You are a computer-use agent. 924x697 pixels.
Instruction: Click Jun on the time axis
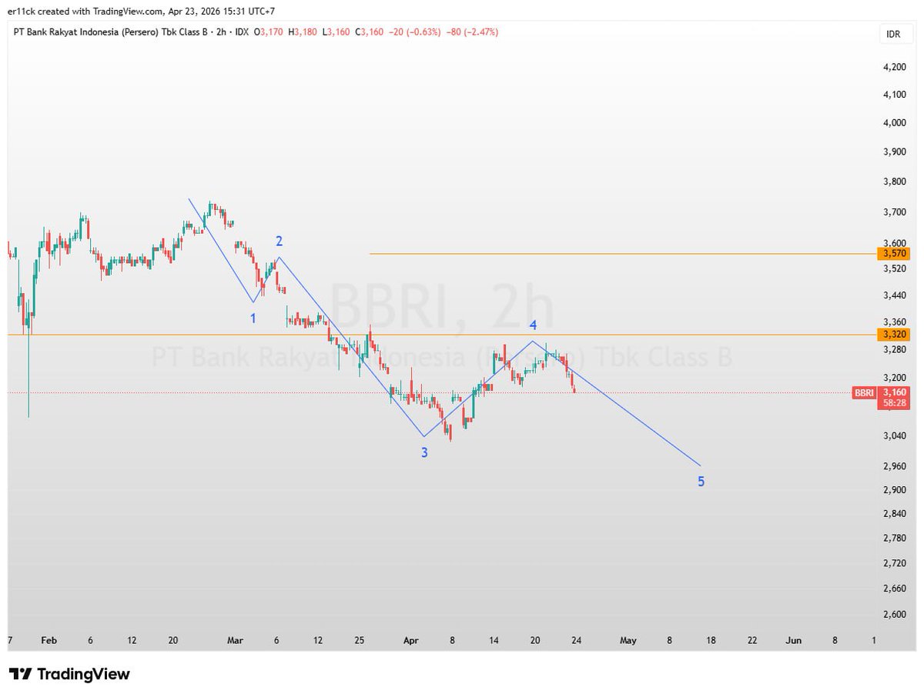tap(794, 640)
